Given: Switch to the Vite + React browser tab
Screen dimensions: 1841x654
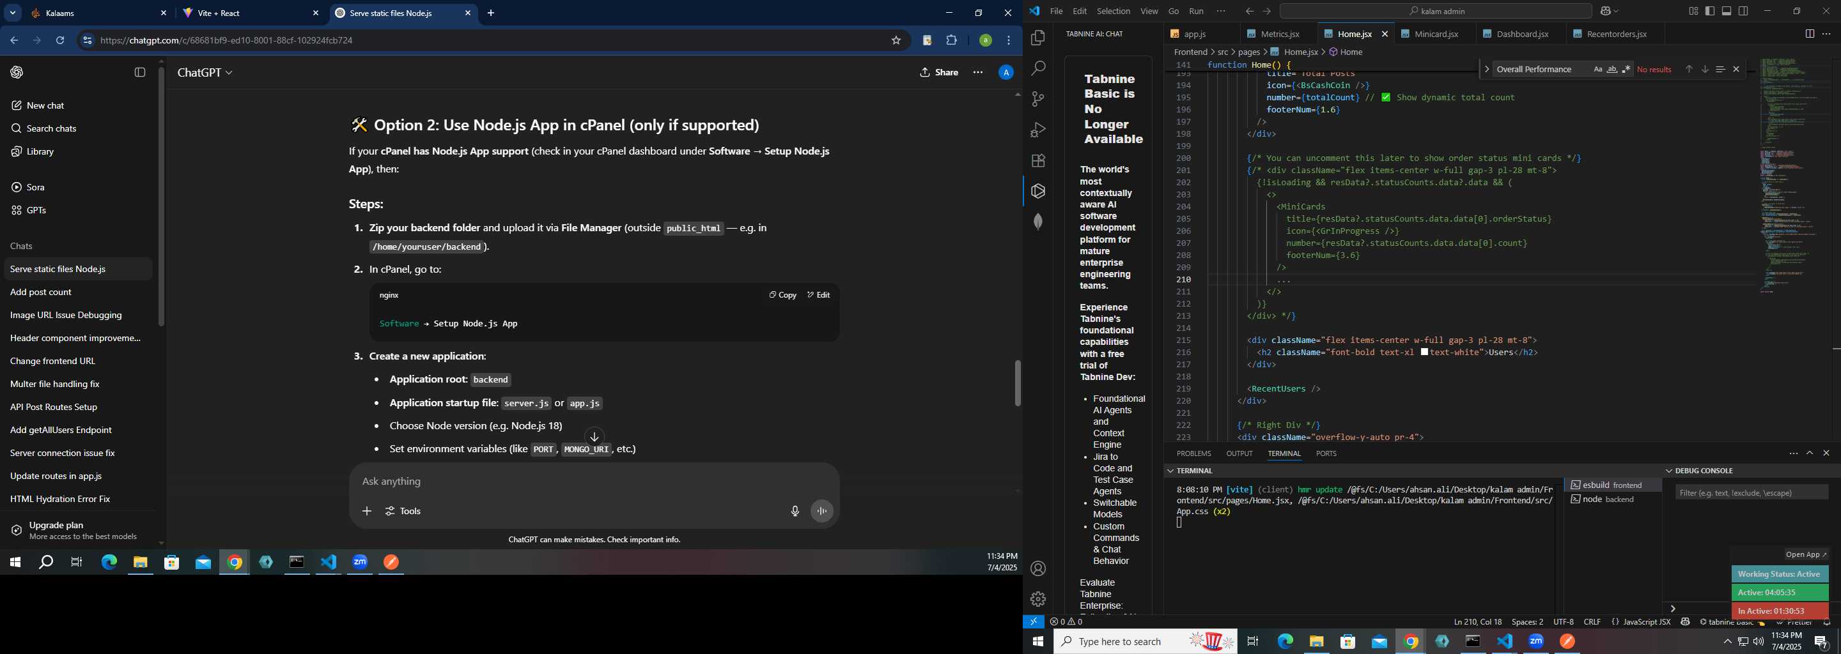Looking at the screenshot, I should [249, 13].
